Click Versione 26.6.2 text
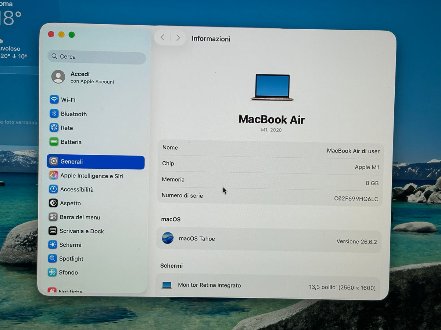The height and width of the screenshot is (330, 441). (x=356, y=242)
